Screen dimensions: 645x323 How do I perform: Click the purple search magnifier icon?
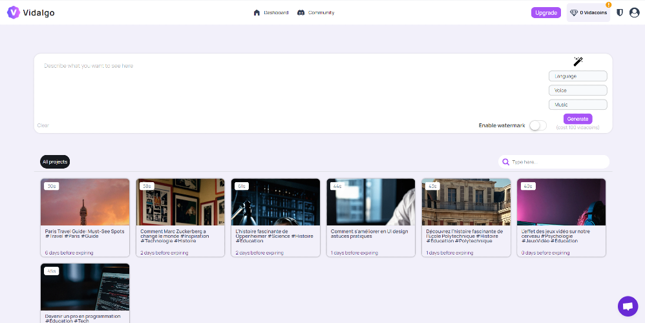[505, 162]
